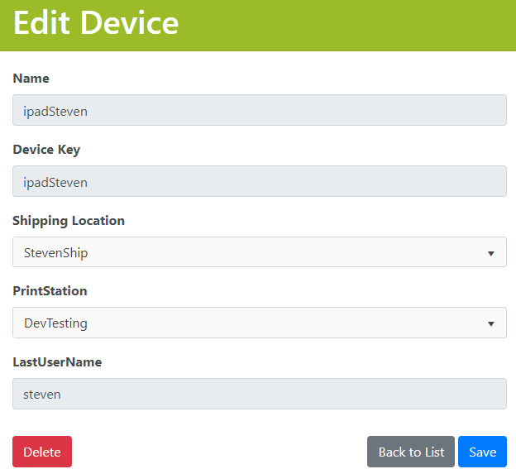Click empty area of green header bar
Image resolution: width=516 pixels, height=469 pixels.
tap(347, 25)
